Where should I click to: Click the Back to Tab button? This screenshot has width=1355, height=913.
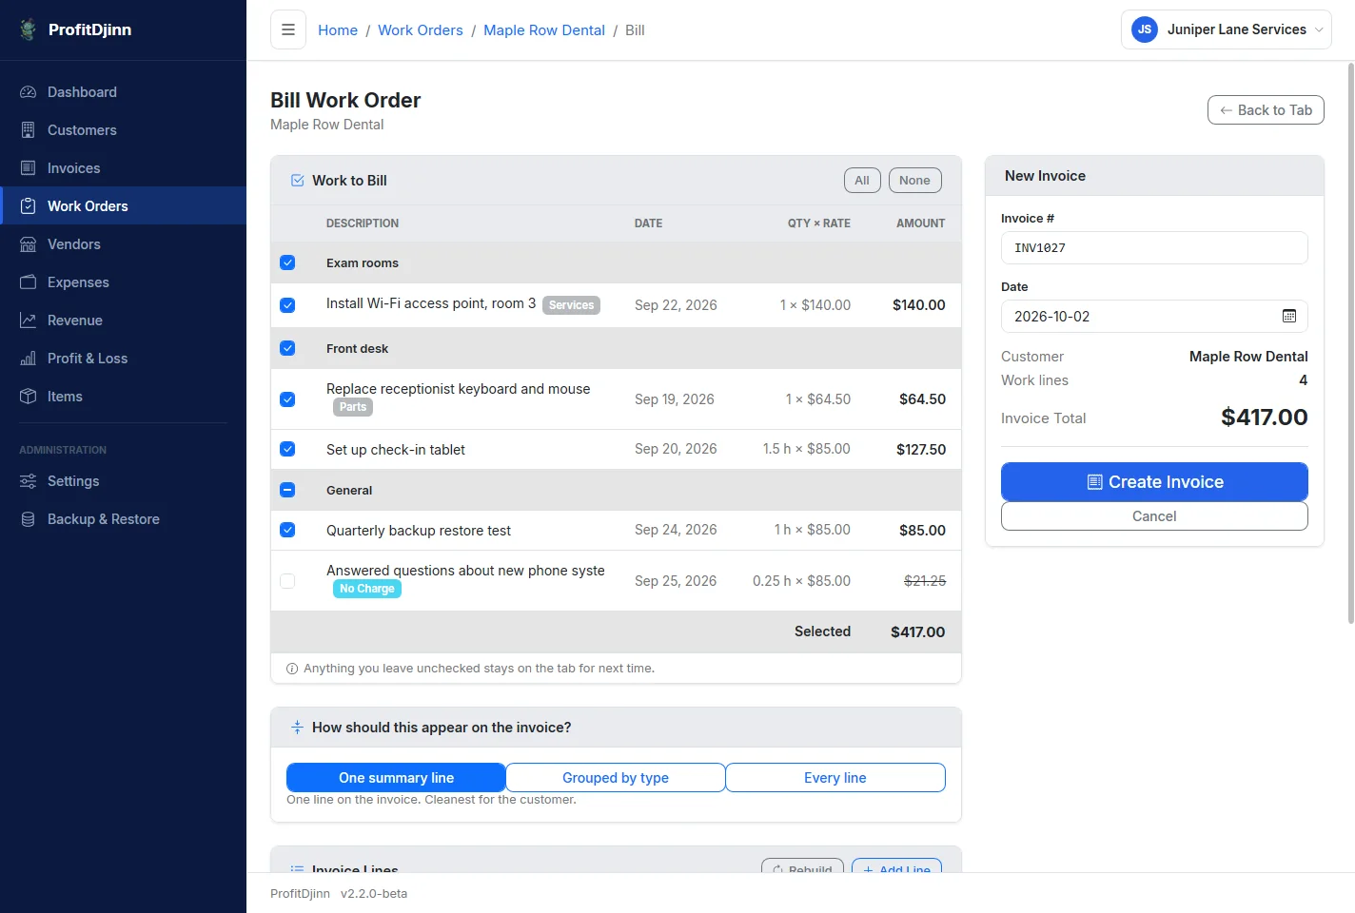(x=1266, y=110)
